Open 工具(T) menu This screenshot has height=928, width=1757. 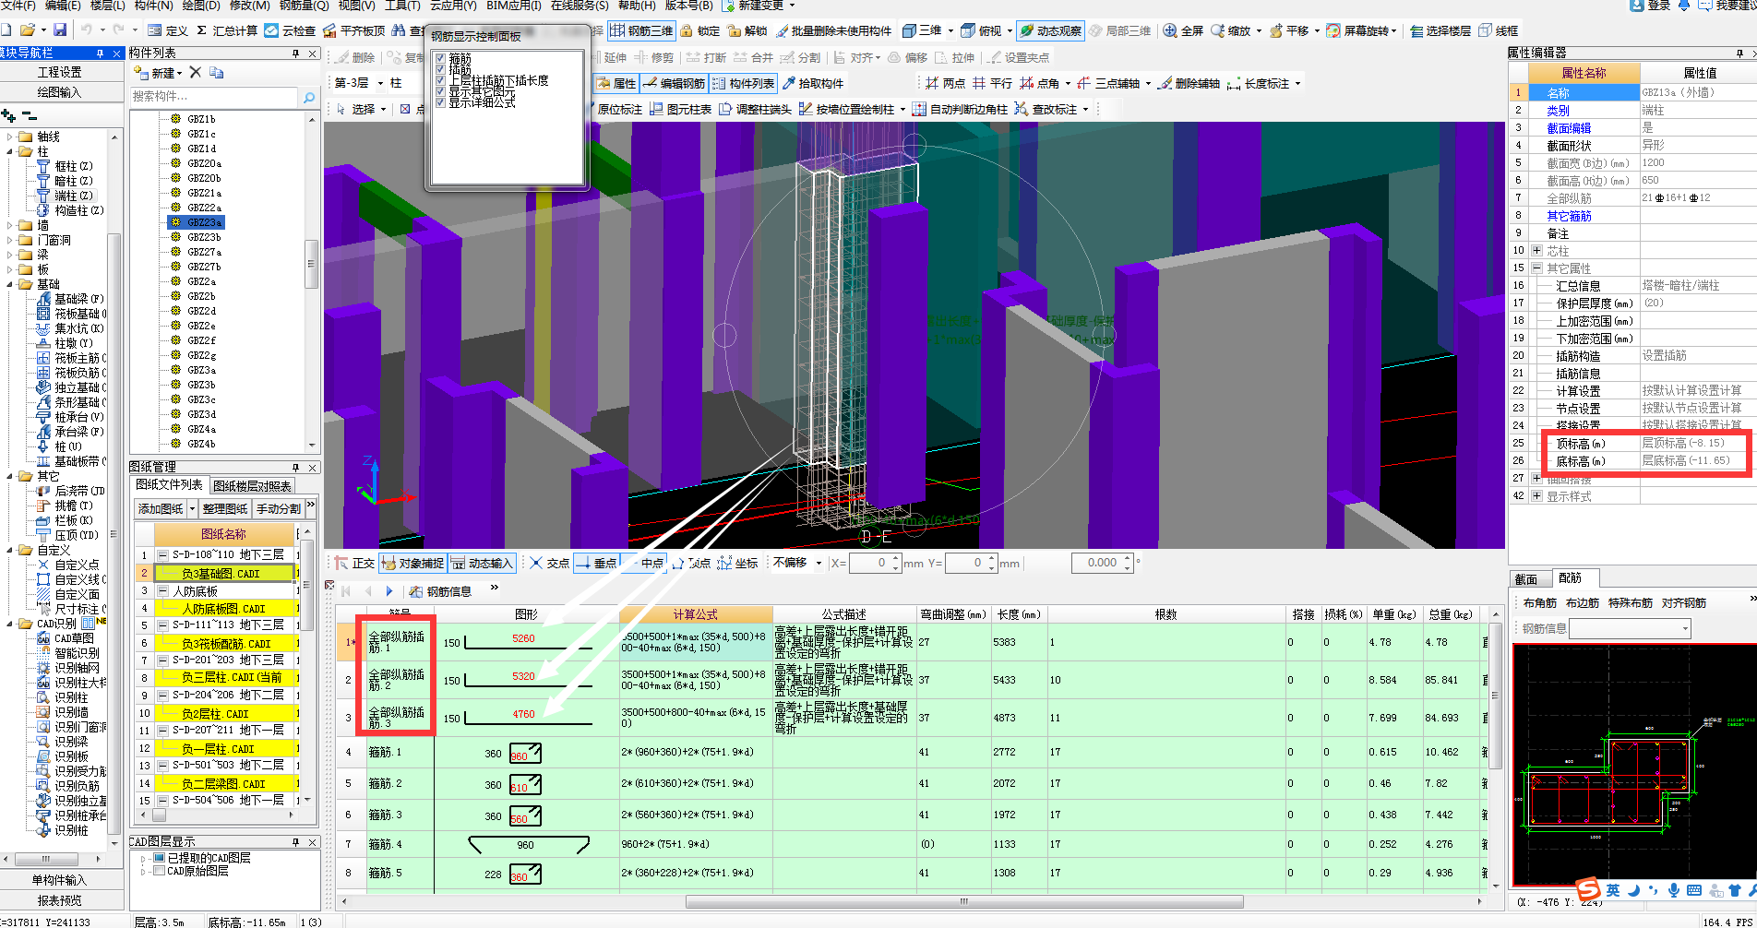pos(402,6)
